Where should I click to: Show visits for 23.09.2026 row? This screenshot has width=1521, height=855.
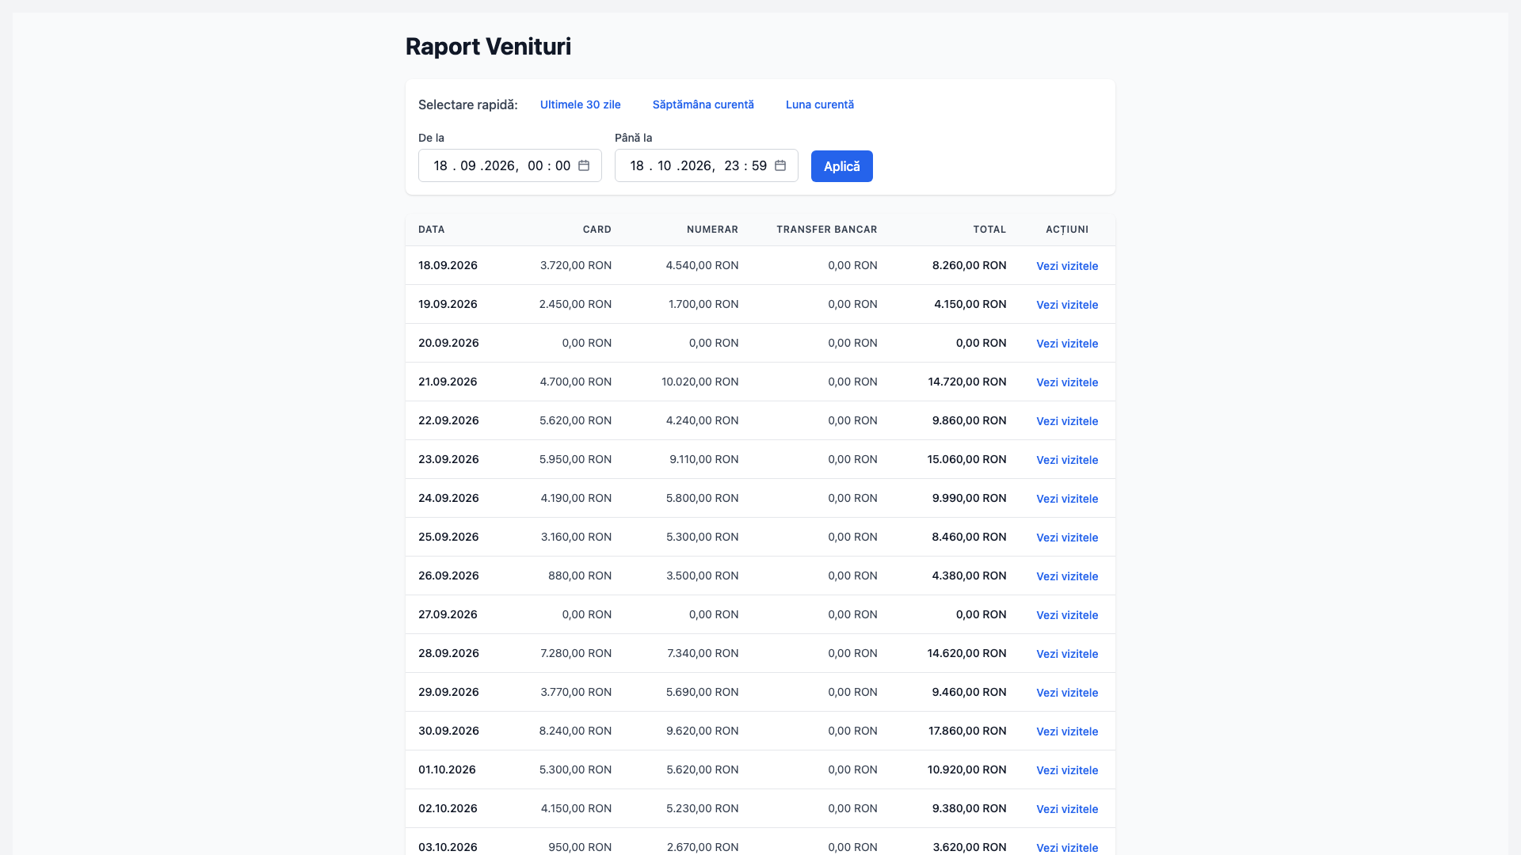coord(1067,460)
